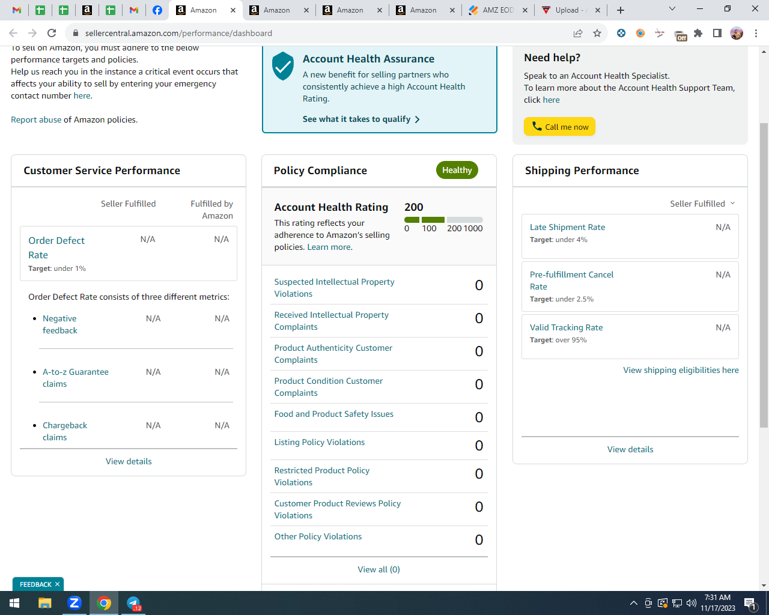Go back to the previous page
The height and width of the screenshot is (615, 769).
click(13, 33)
